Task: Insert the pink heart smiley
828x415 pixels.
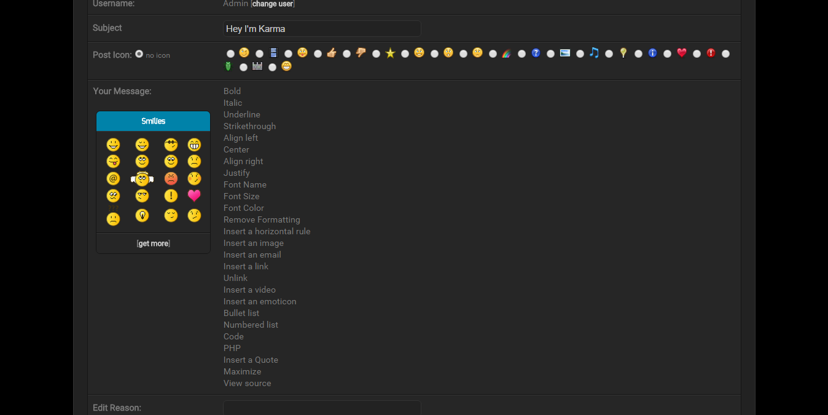Action: (x=194, y=196)
